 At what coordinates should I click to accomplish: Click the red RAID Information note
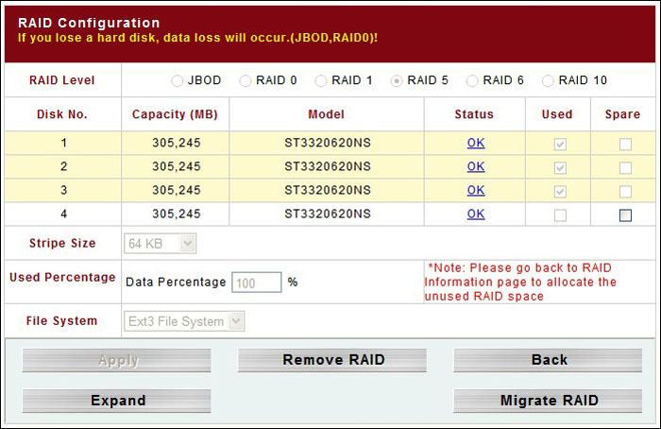[520, 283]
